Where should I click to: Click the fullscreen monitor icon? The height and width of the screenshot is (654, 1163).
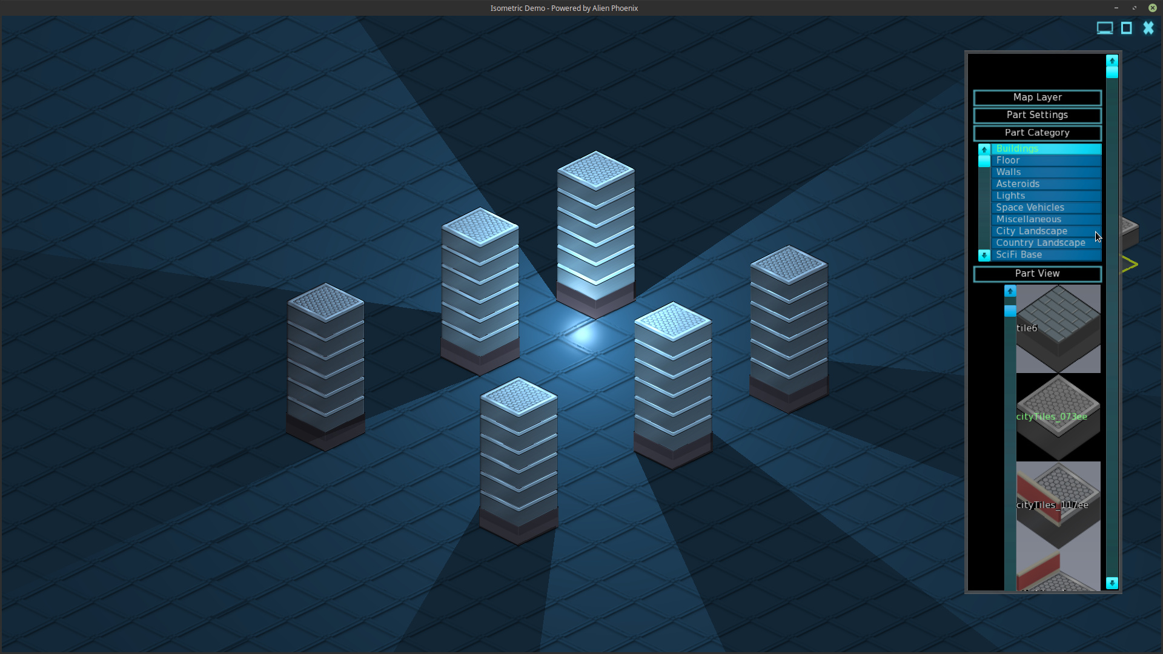coord(1104,28)
